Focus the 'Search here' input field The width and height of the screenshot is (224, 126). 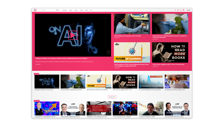click(48, 10)
